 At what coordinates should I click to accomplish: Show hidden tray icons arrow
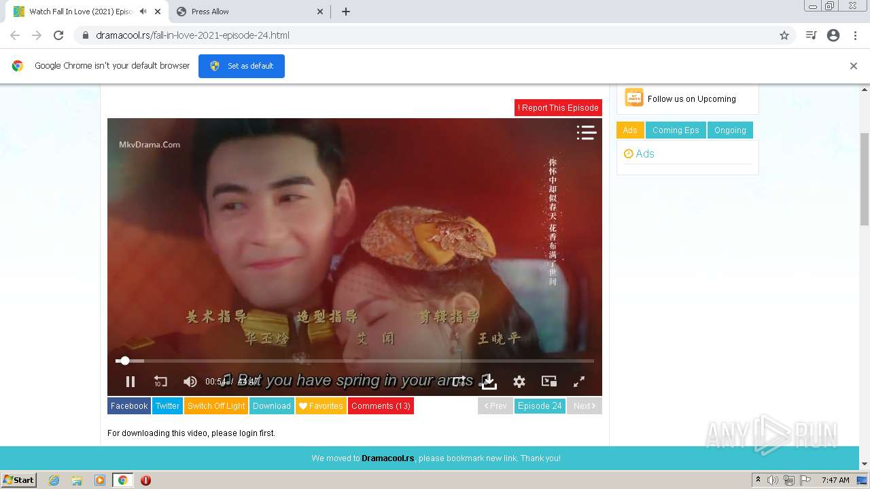pyautogui.click(x=758, y=480)
